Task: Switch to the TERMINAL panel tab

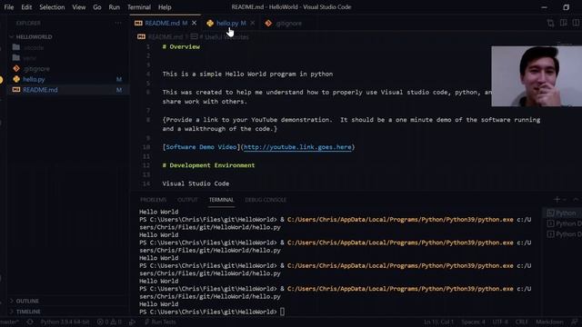Action: (221, 200)
